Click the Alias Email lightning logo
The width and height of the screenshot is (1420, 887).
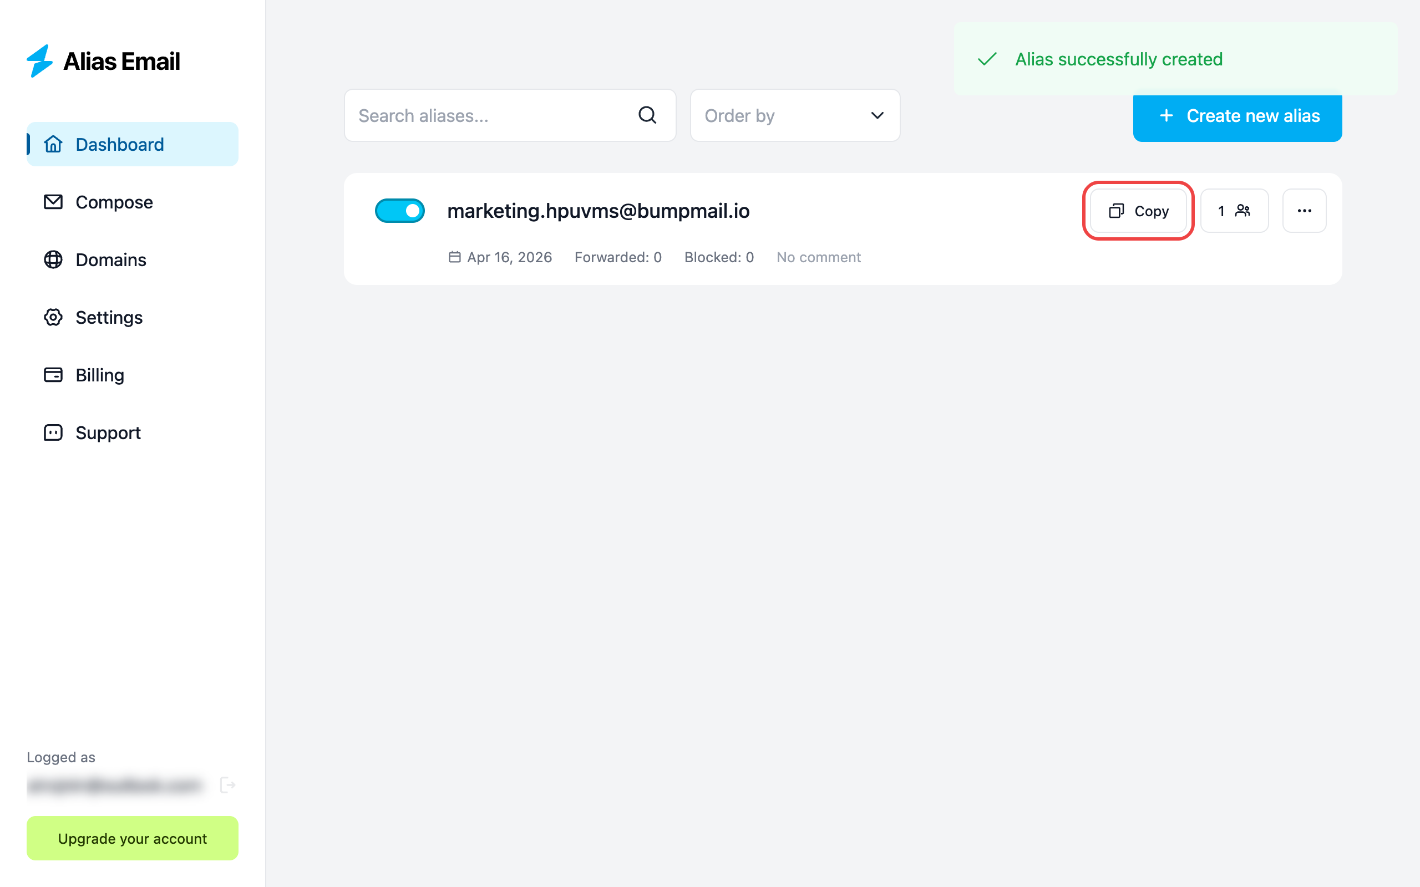[x=40, y=61]
